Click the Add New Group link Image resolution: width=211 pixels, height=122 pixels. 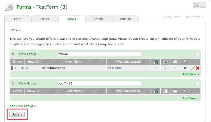23,106
